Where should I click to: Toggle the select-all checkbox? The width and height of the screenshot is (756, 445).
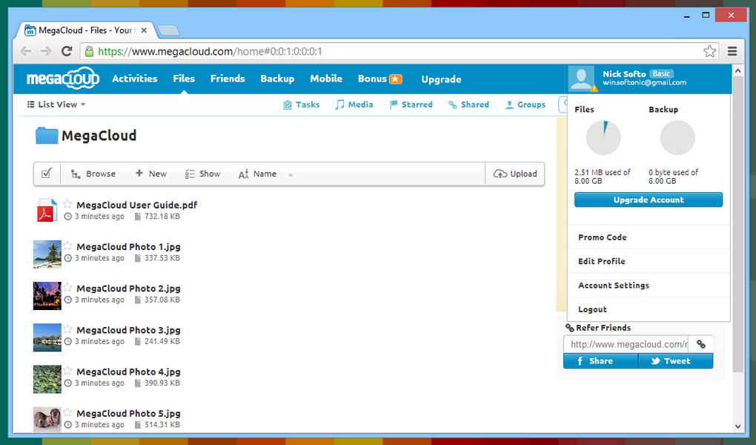(46, 174)
